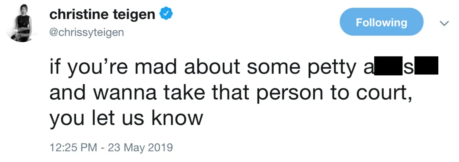Click the word 'wanna' in tweet
Image resolution: width=459 pixels, height=162 pixels.
(125, 93)
